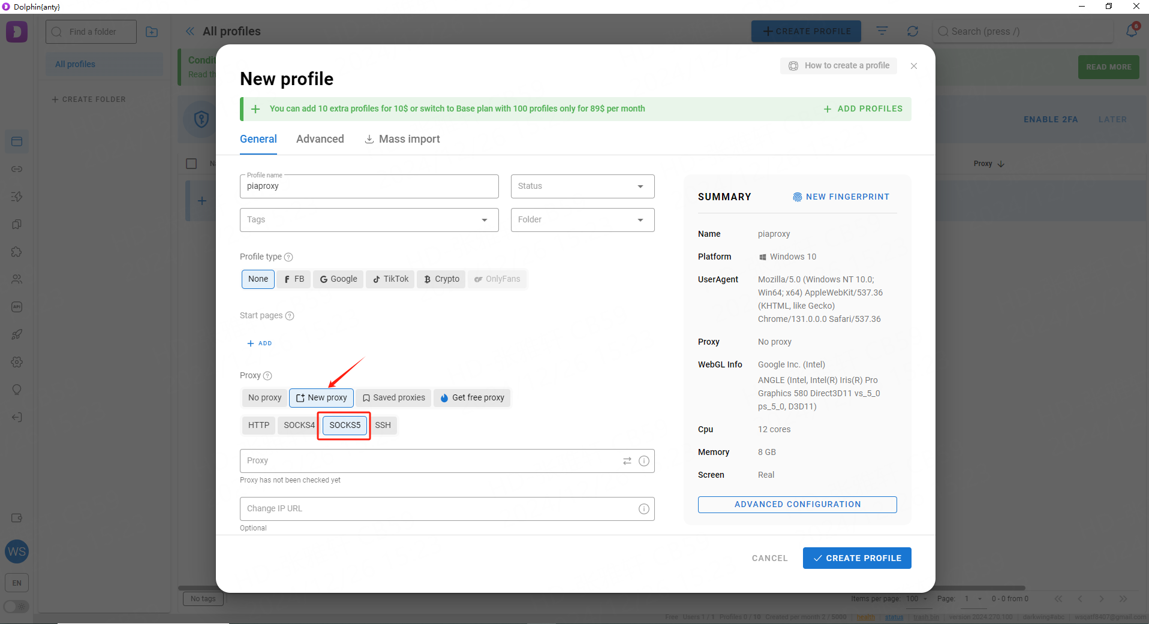Click the Profile name input field
Viewport: 1149px width, 624px height.
(x=369, y=187)
